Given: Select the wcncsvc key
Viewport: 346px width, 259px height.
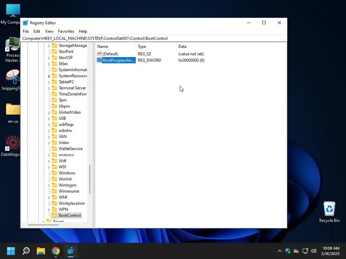Looking at the screenshot, I should (x=66, y=155).
